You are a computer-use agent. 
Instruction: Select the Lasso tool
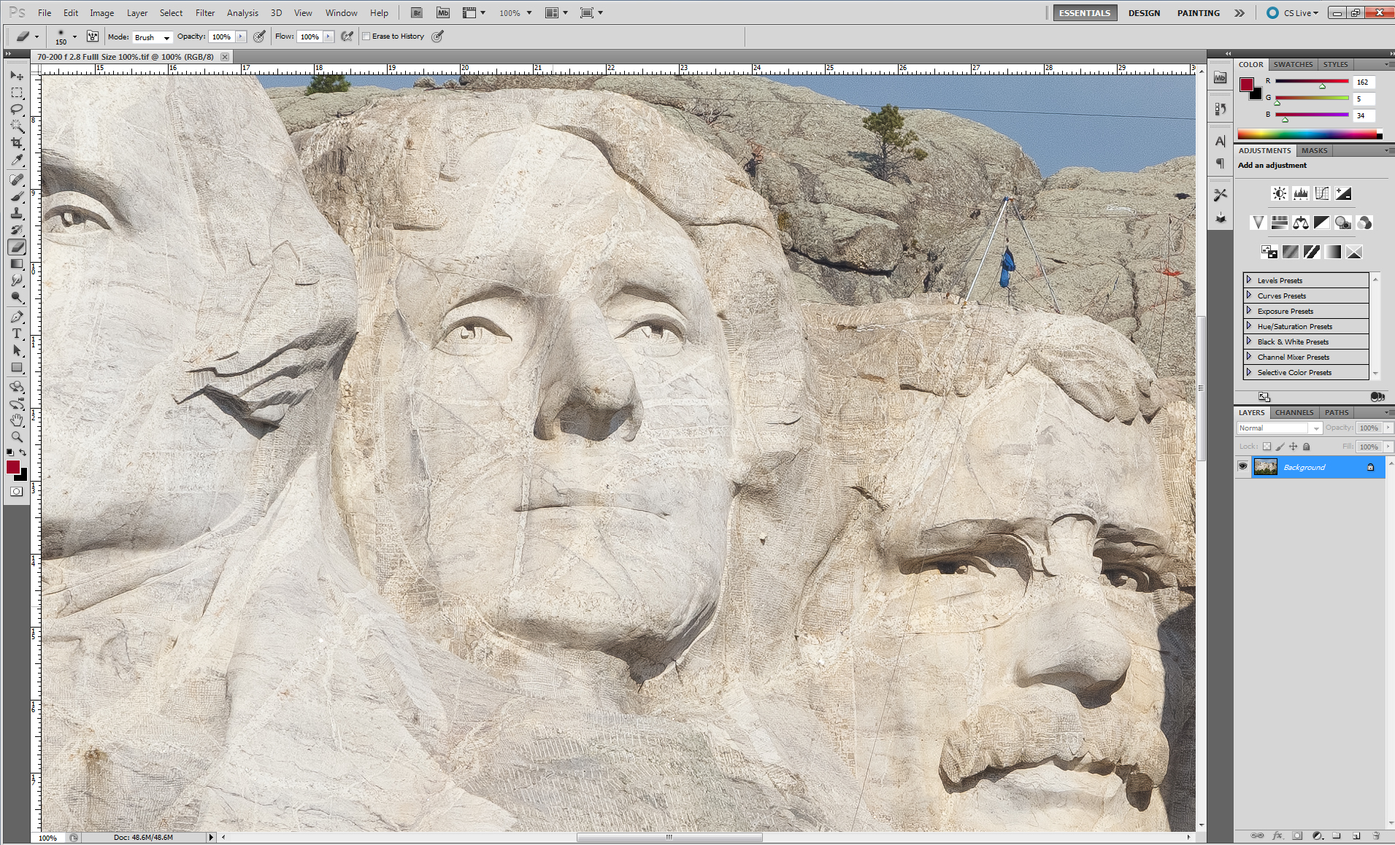17,109
